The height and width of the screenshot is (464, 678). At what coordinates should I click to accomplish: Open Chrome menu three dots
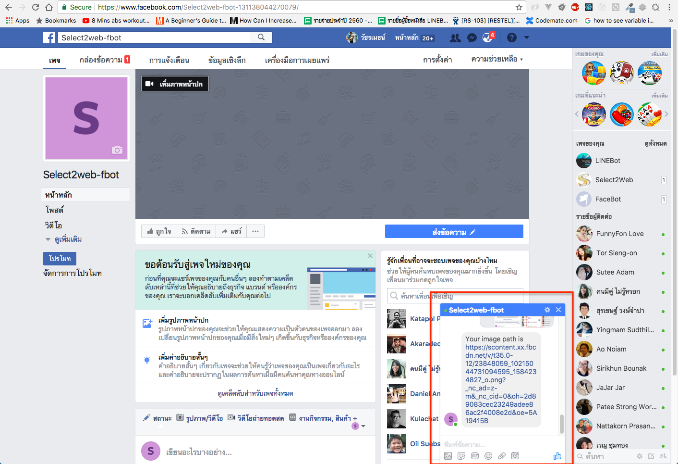point(669,7)
